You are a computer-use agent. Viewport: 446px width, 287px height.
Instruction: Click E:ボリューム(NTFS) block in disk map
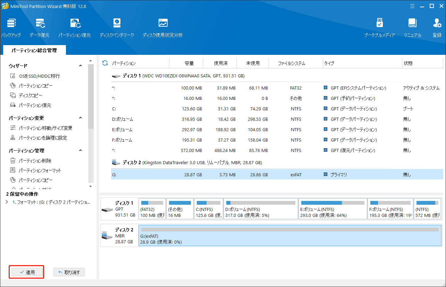coord(333,209)
